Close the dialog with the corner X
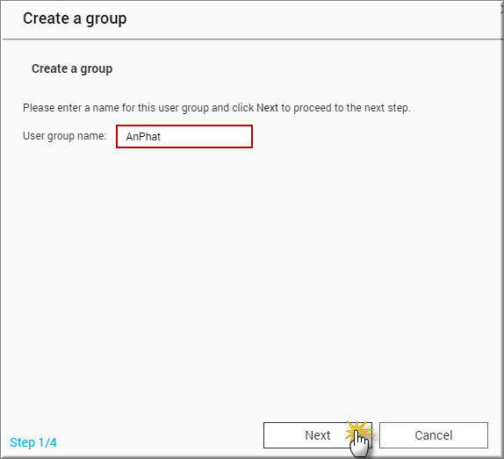The width and height of the screenshot is (504, 459). (x=501, y=10)
